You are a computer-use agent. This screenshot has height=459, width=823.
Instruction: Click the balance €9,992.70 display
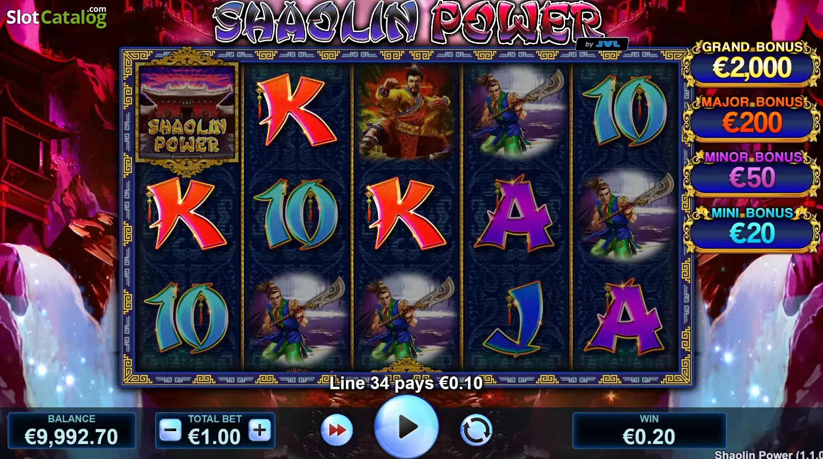pos(72,430)
